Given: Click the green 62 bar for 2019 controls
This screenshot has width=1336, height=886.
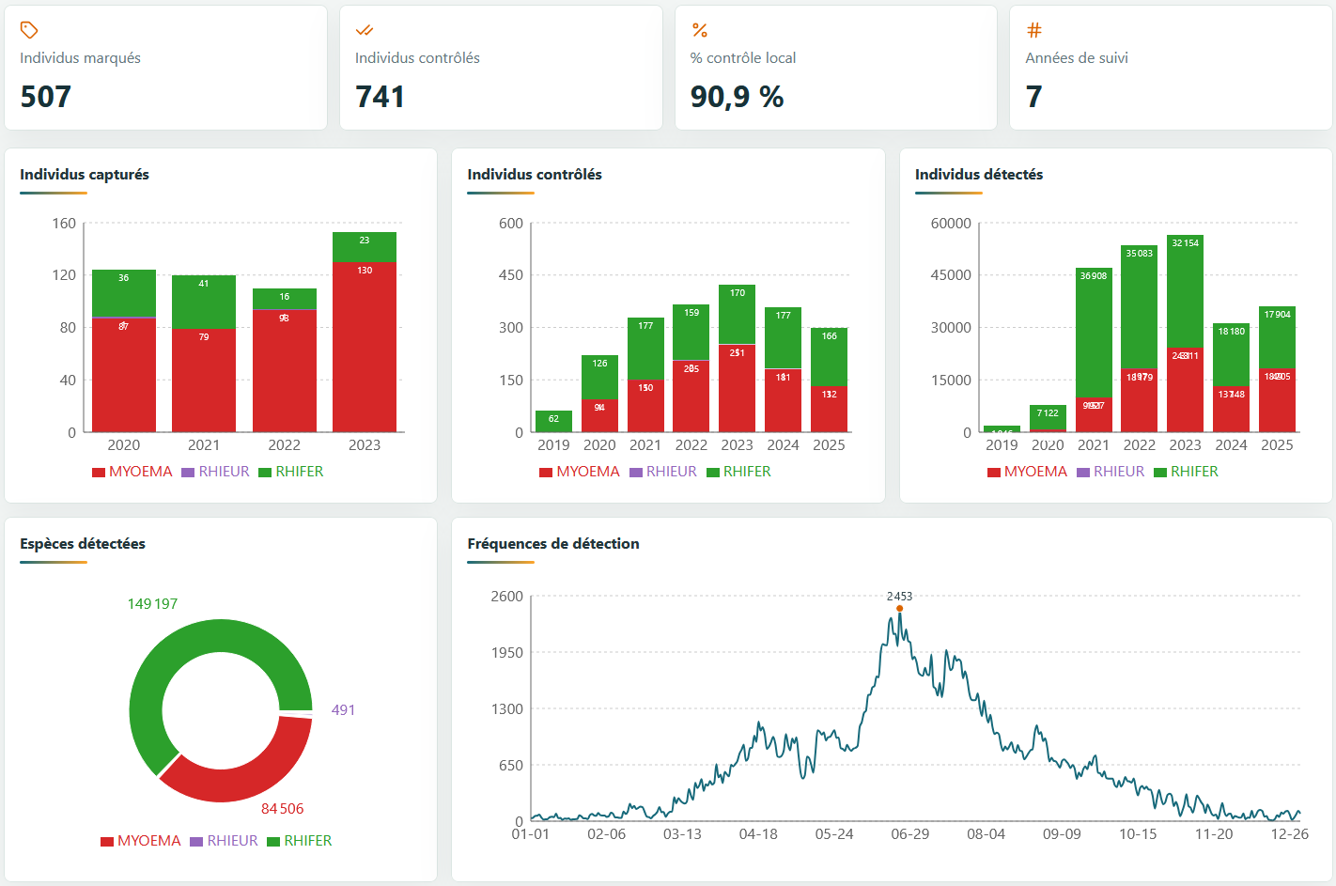Looking at the screenshot, I should tap(553, 421).
